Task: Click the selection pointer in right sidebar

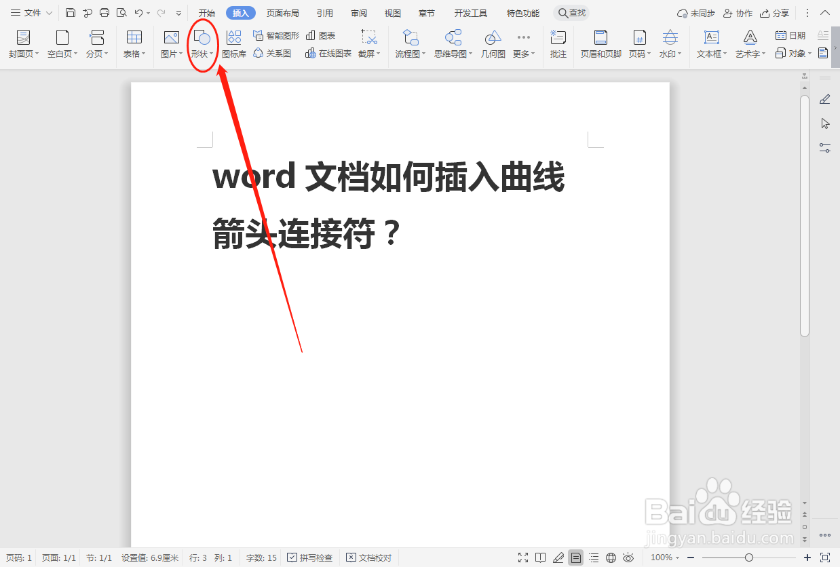Action: pos(825,123)
